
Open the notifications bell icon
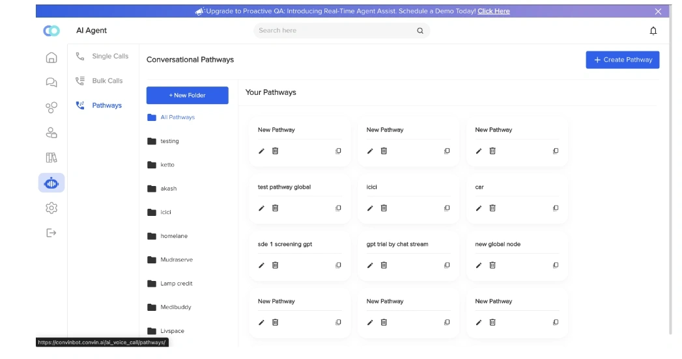[653, 31]
